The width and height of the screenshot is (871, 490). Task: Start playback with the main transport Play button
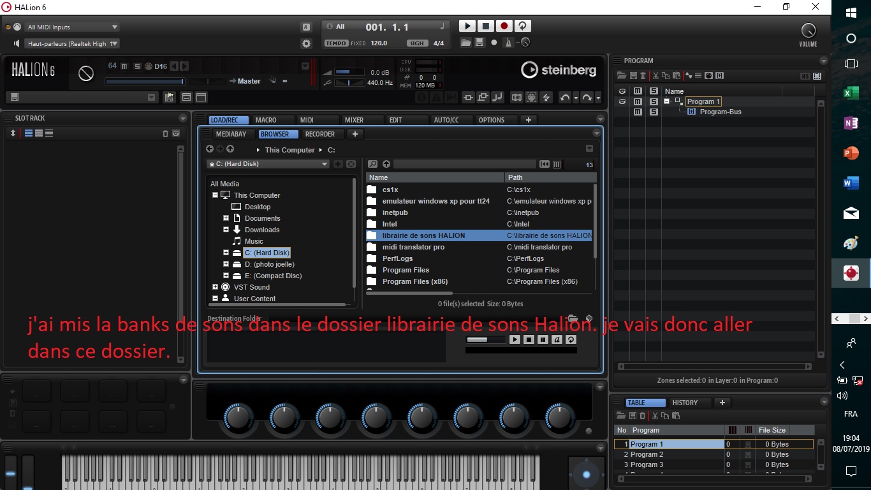point(467,26)
